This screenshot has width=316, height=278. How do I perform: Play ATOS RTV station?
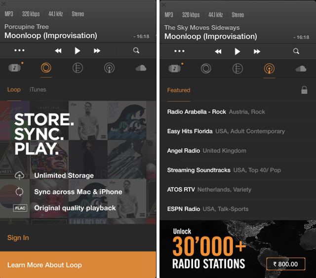point(238,190)
